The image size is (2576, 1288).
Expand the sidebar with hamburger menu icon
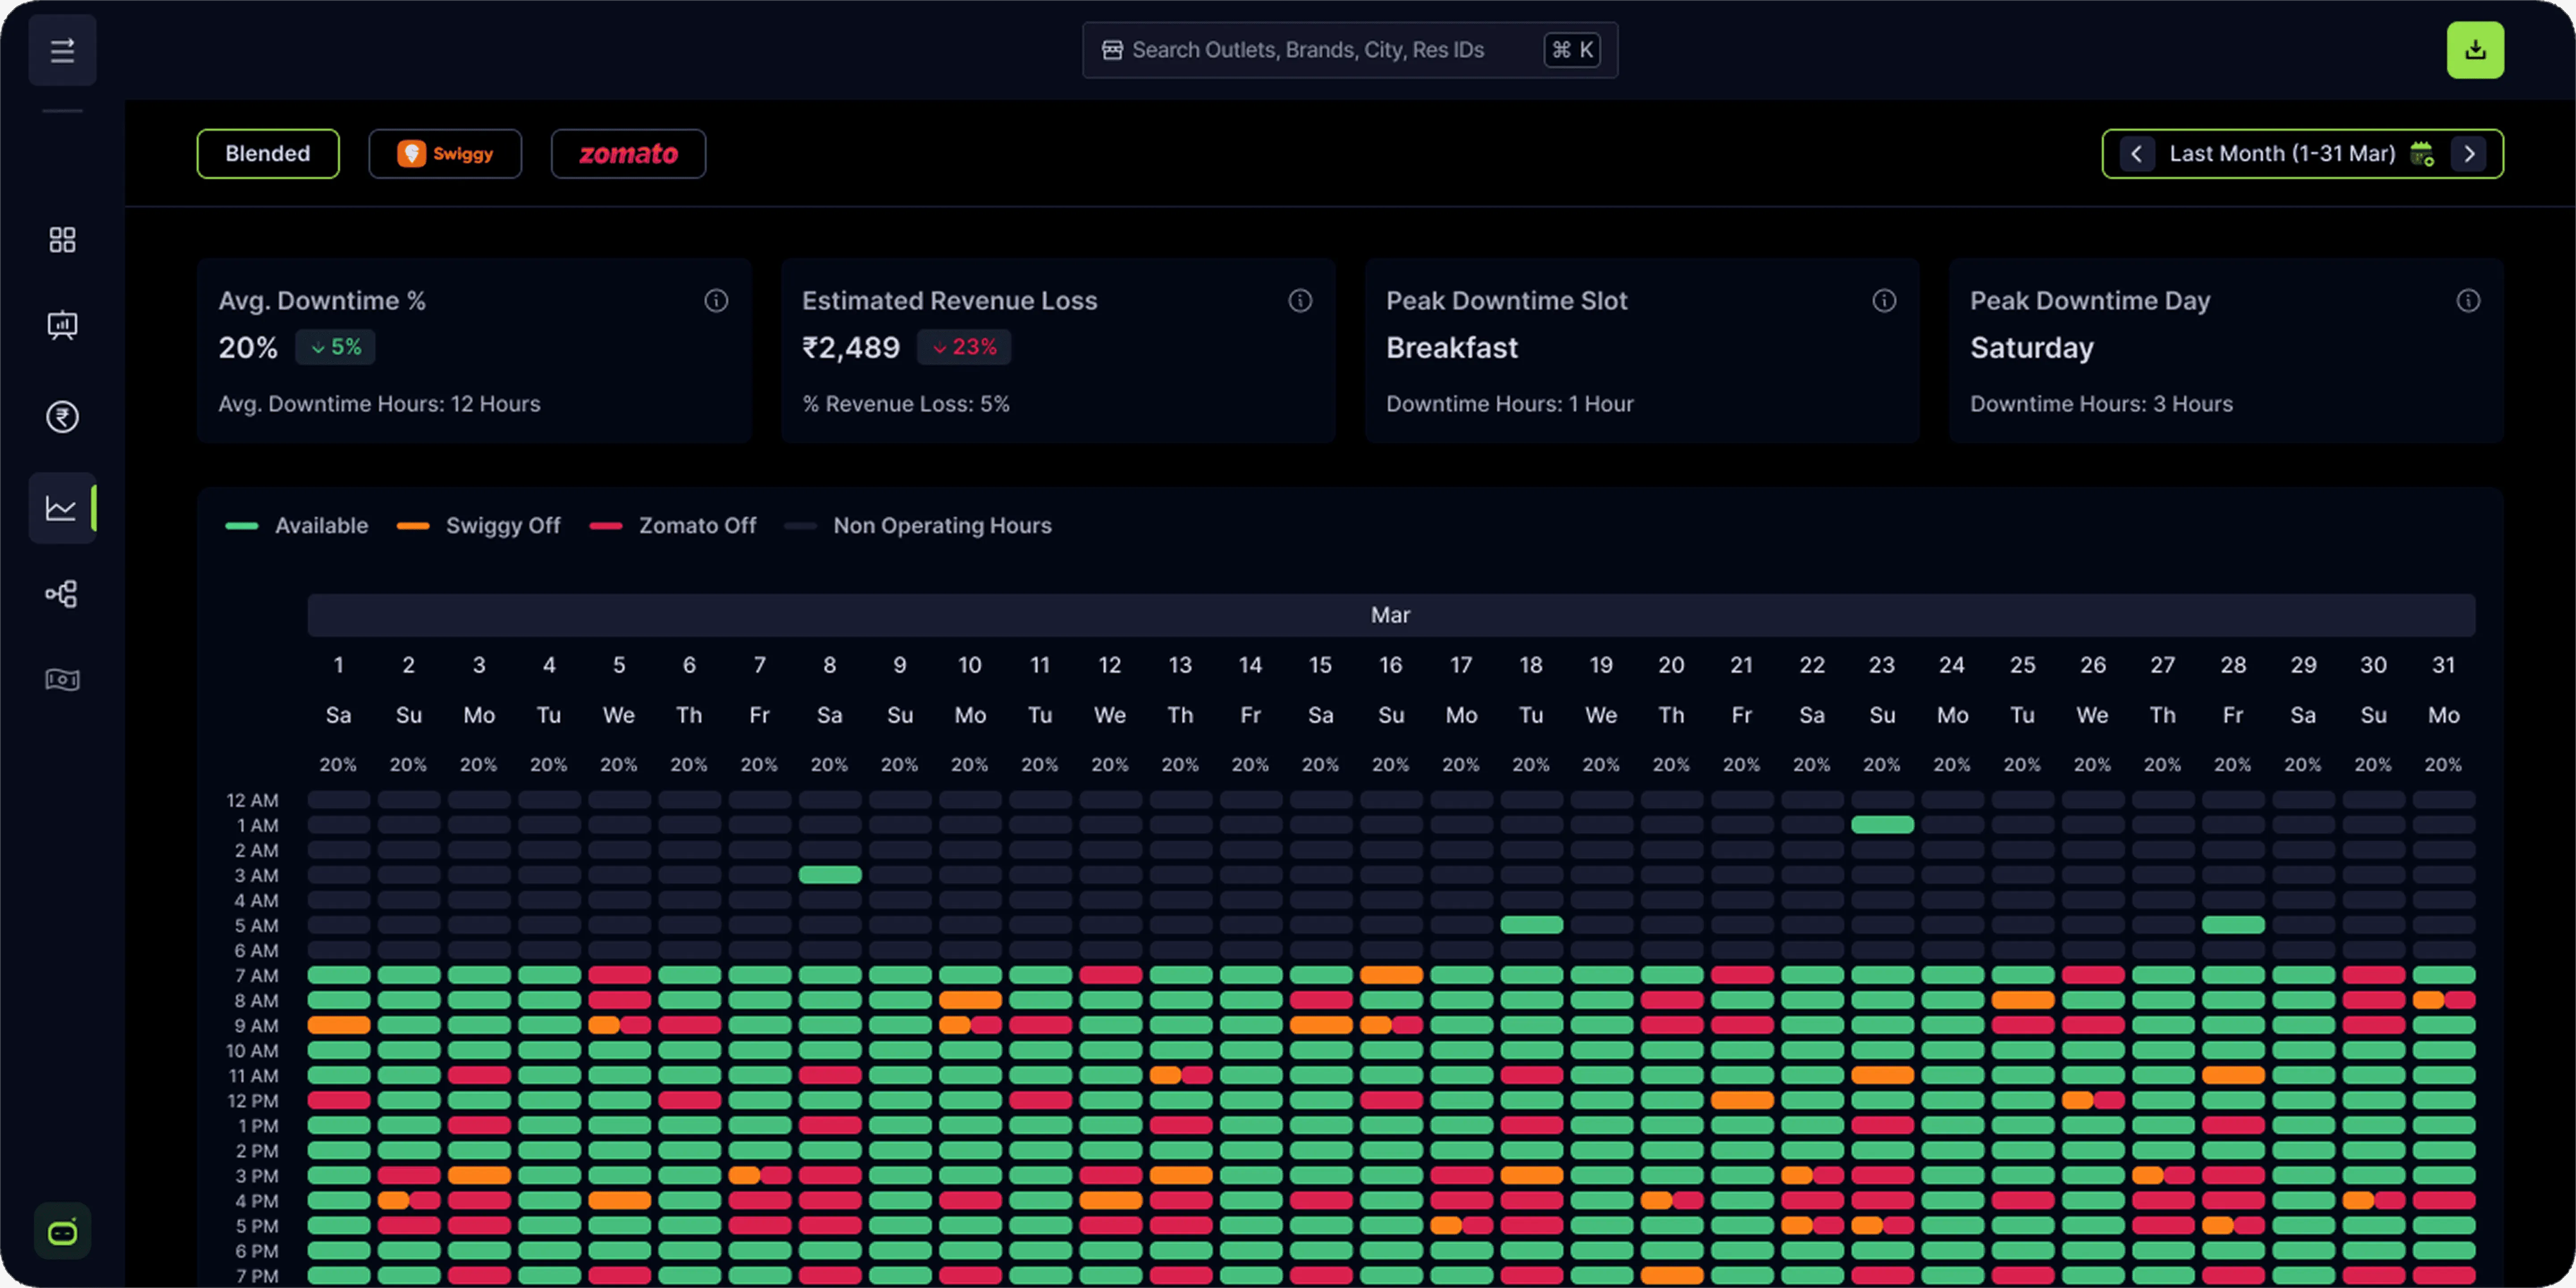(x=62, y=50)
